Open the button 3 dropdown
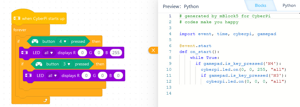Image resolution: width=300 pixels, height=107 pixels. point(67,64)
